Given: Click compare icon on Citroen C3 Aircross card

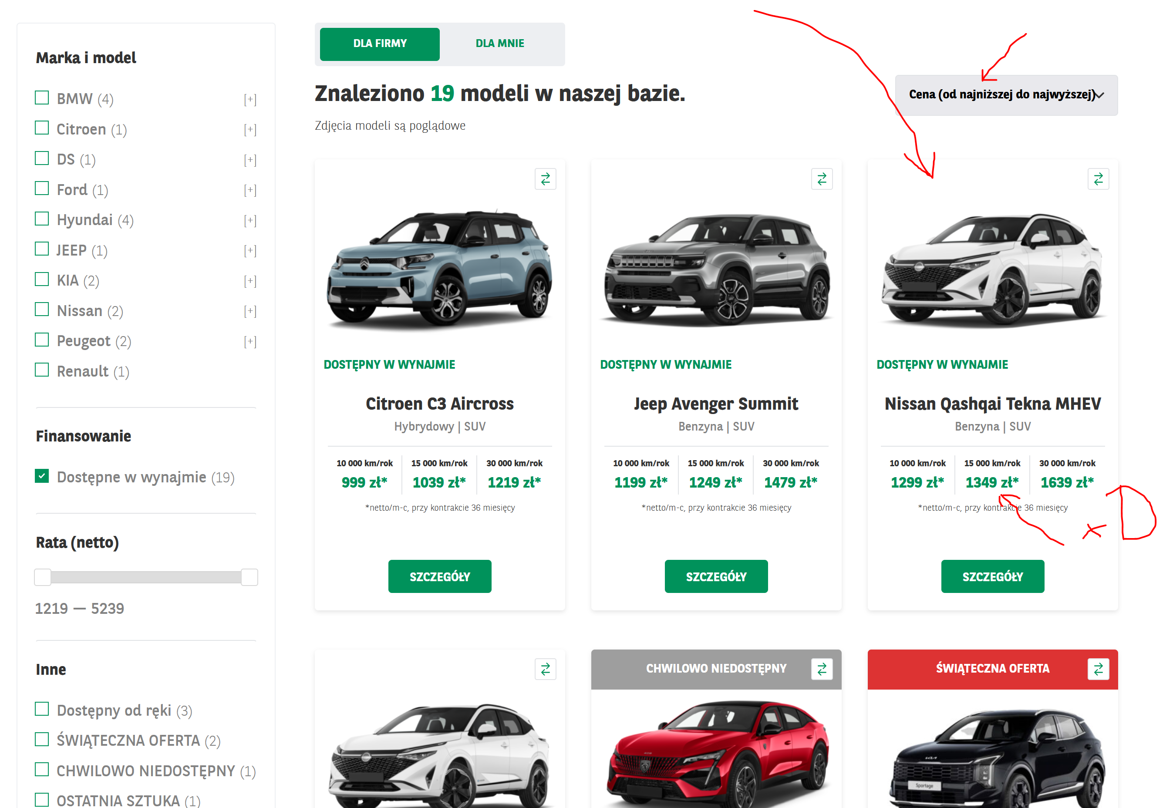Looking at the screenshot, I should [x=545, y=179].
